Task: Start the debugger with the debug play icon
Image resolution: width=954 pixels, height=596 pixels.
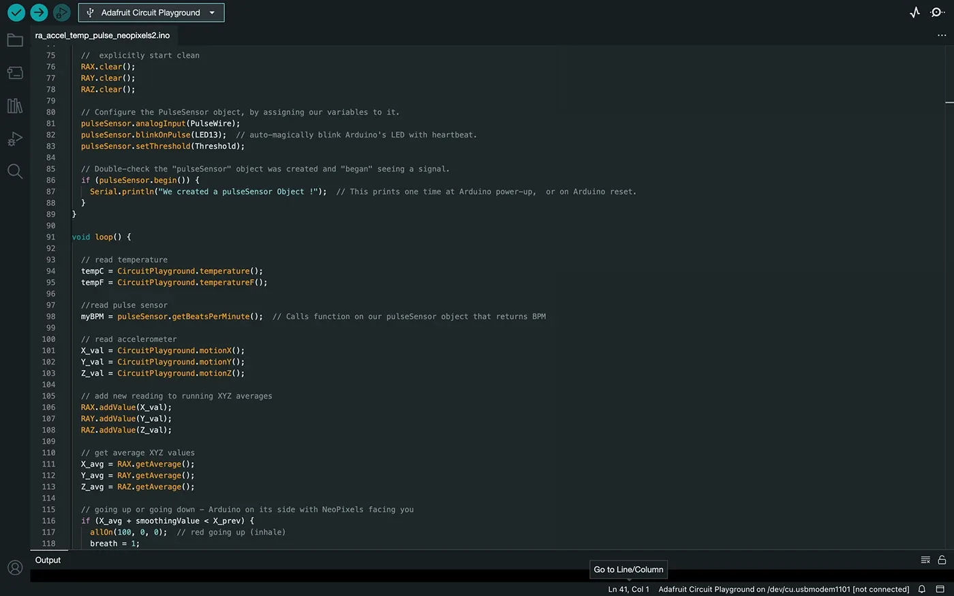Action: coord(61,12)
